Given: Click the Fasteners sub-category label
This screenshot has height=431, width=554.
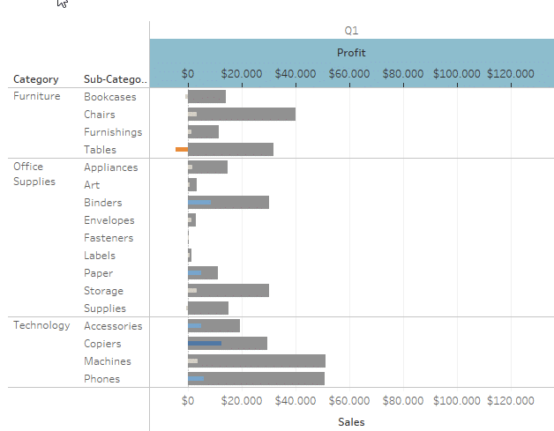Looking at the screenshot, I should coord(109,238).
